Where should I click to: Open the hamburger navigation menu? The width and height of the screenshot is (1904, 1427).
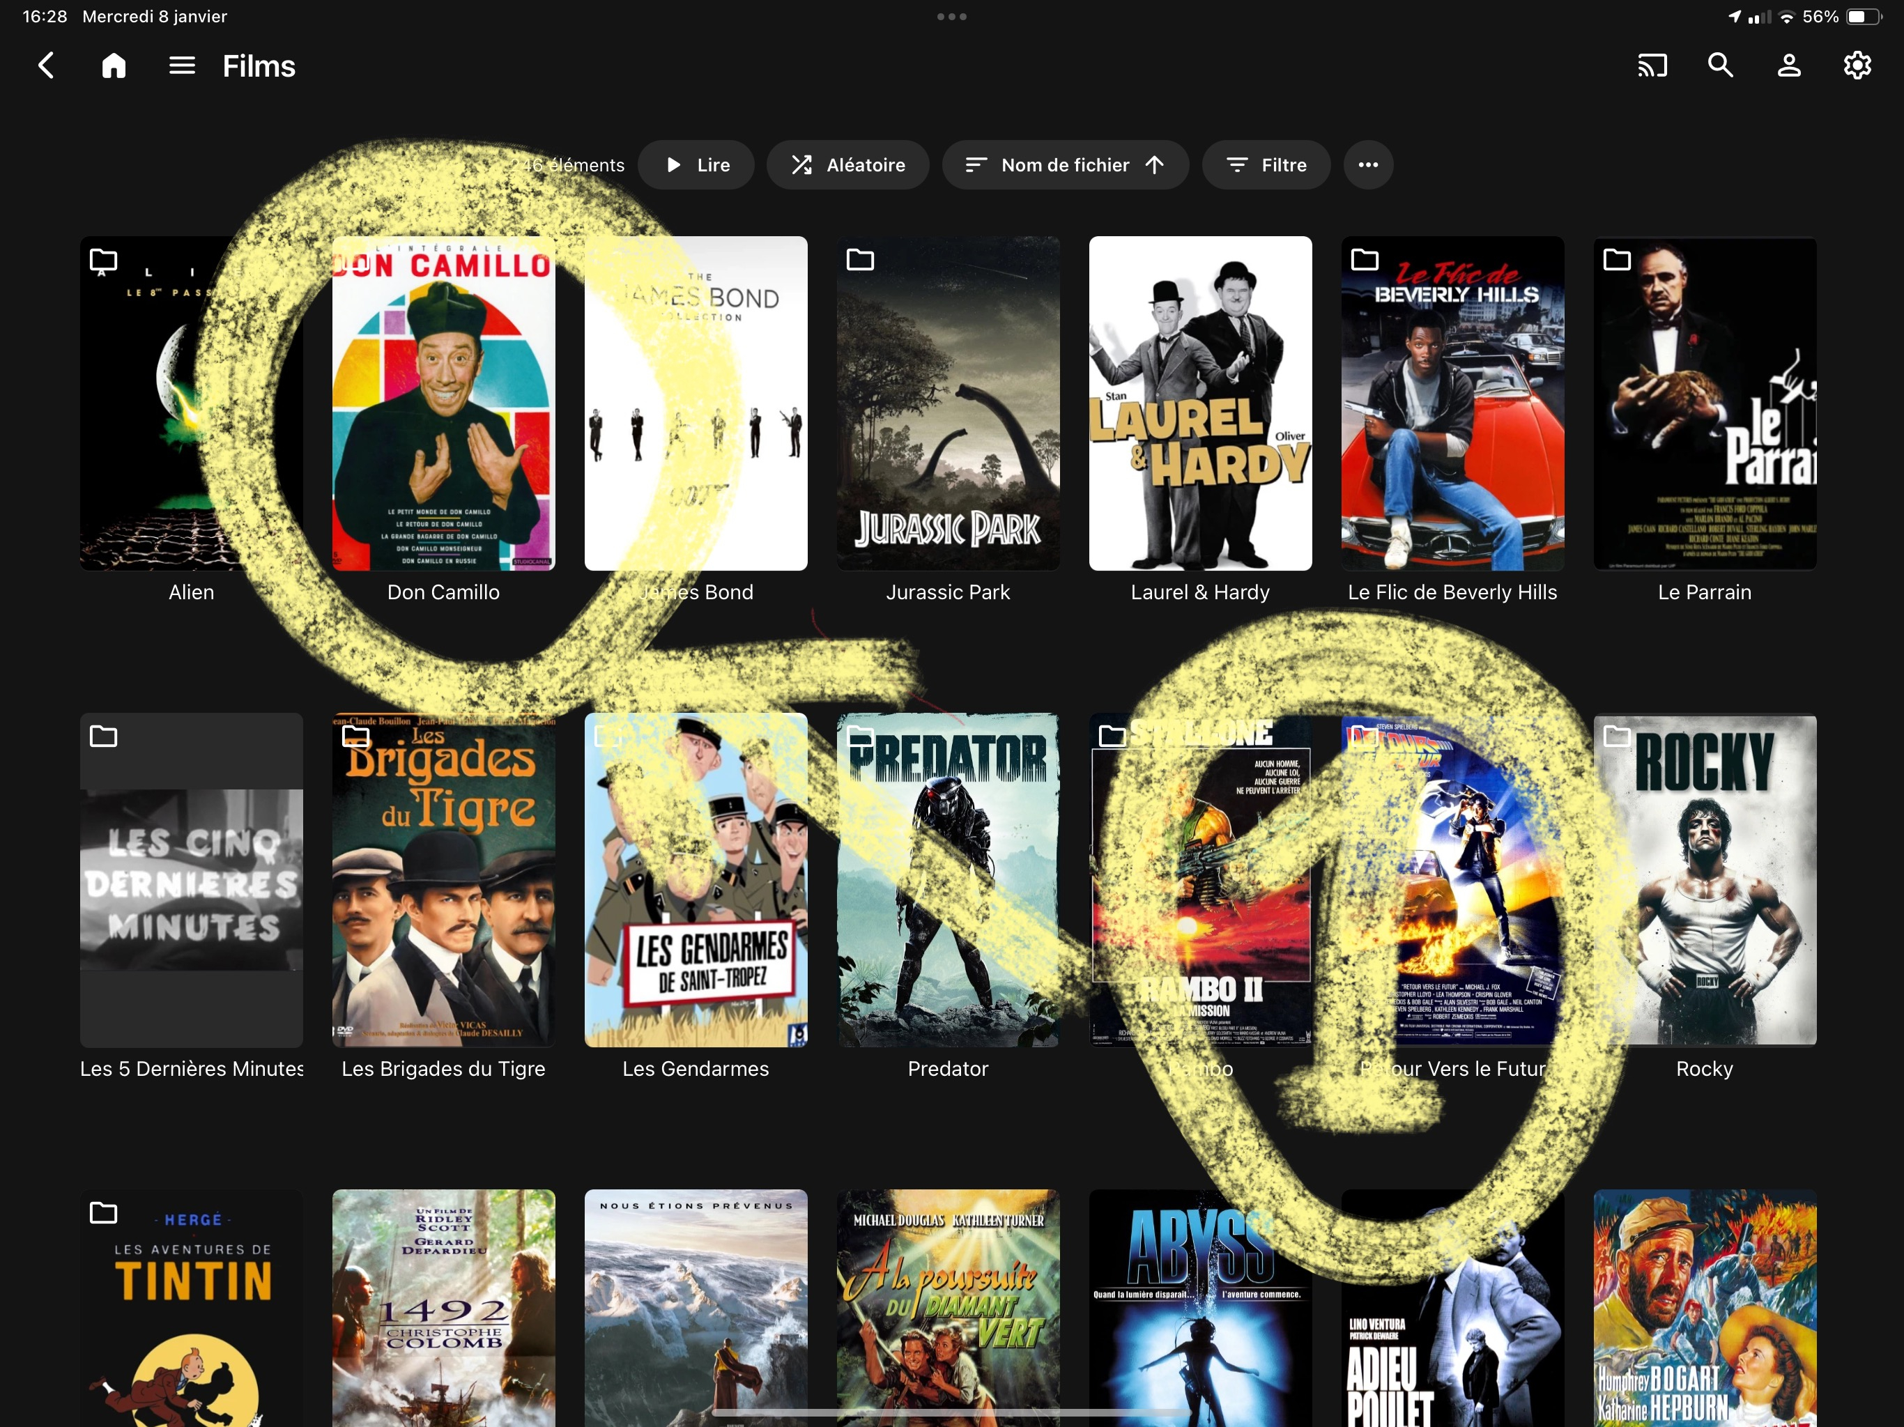182,65
